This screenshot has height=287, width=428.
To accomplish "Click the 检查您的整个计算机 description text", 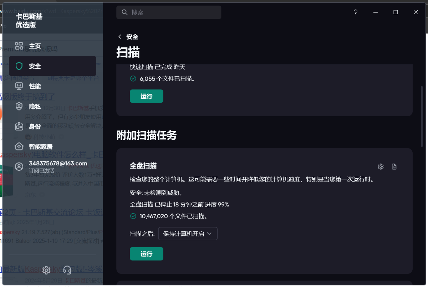I will 252,179.
